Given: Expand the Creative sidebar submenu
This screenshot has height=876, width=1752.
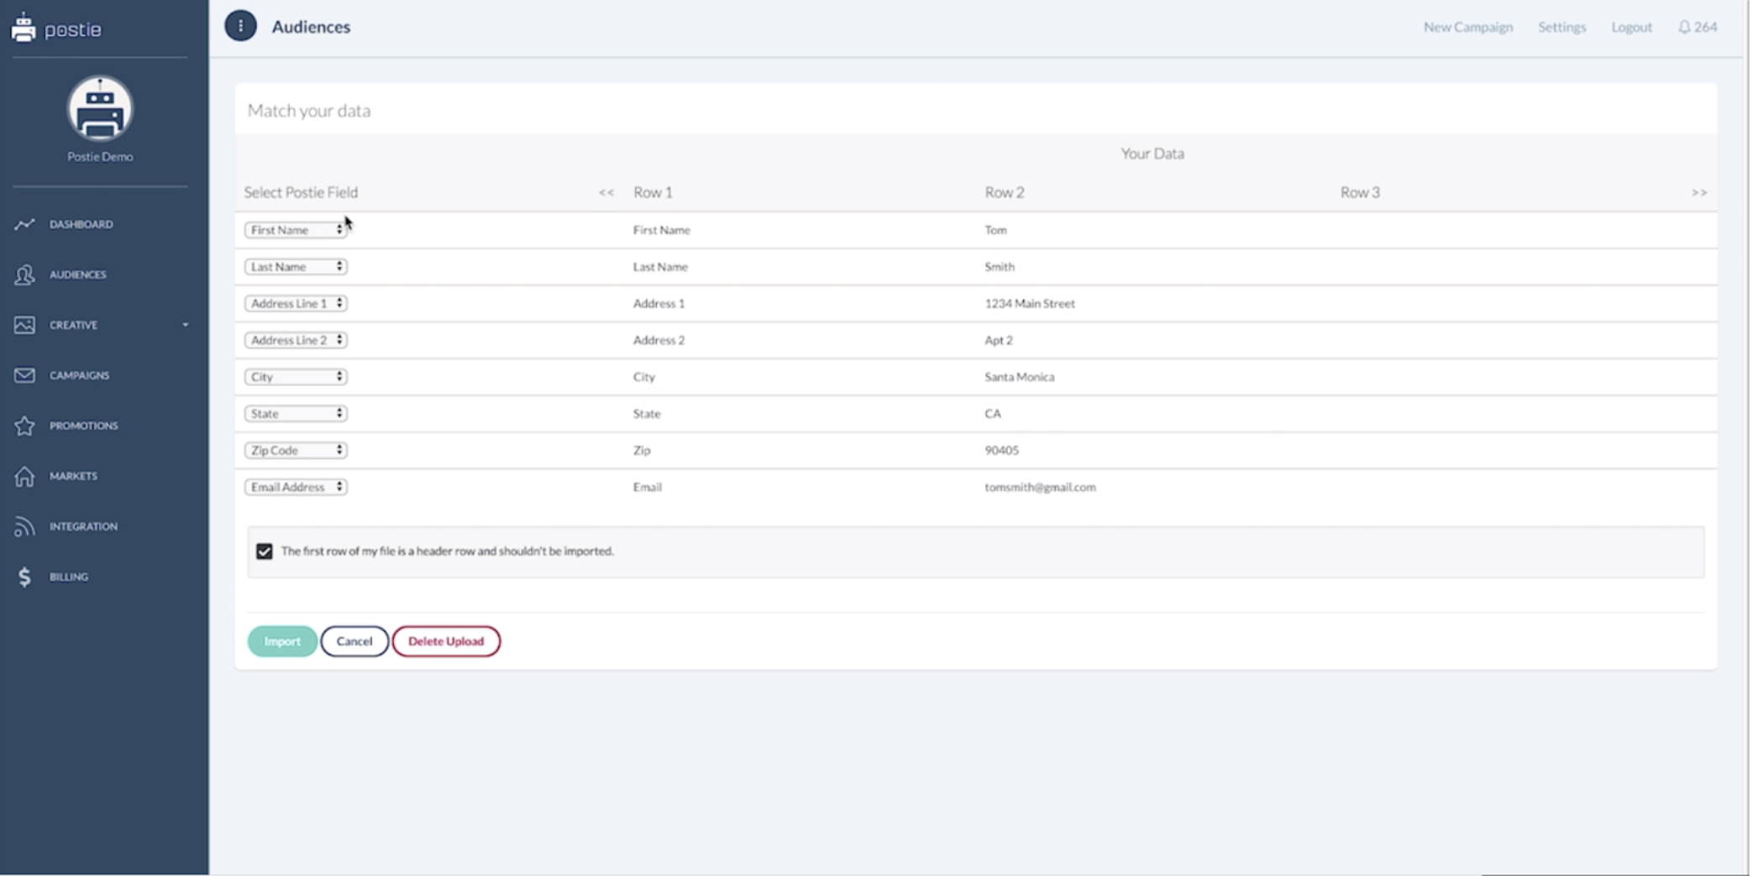Looking at the screenshot, I should tap(185, 325).
